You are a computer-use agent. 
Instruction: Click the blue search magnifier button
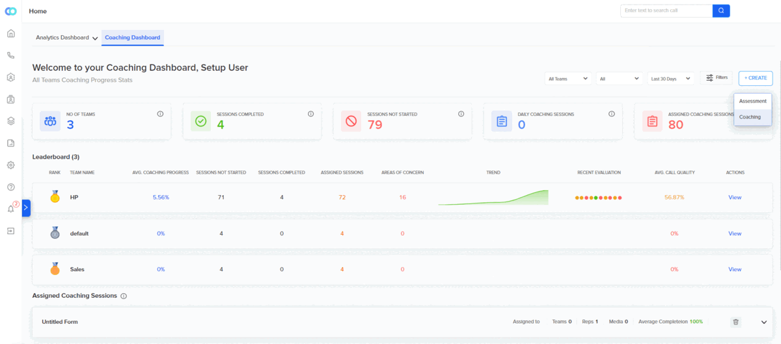point(721,10)
